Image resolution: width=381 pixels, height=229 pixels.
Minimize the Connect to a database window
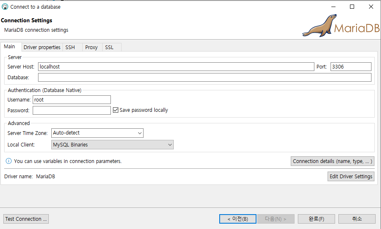tap(333, 7)
